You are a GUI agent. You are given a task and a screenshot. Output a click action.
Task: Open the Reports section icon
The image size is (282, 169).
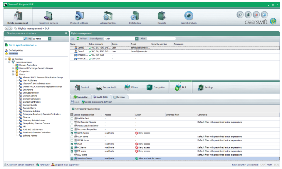pyautogui.click(x=161, y=16)
